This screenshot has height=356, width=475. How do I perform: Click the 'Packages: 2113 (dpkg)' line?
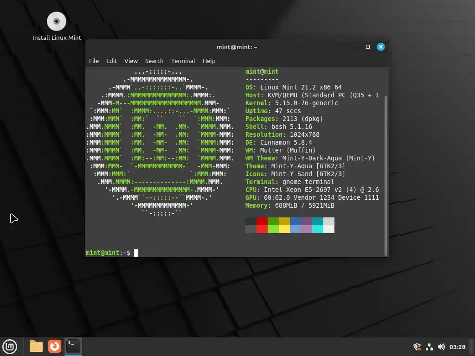click(284, 119)
